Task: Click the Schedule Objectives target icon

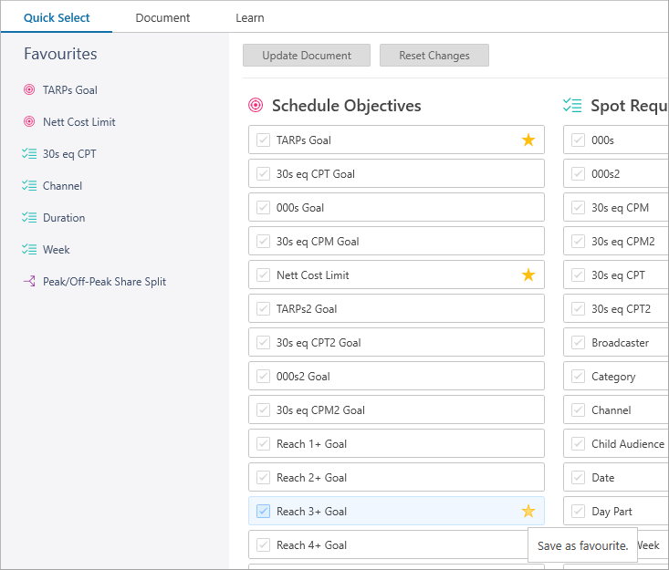Action: pos(256,105)
